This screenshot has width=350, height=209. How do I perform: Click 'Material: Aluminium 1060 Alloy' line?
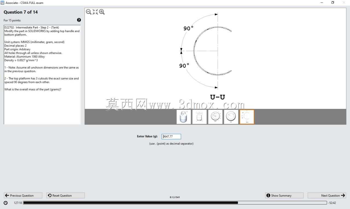tap(25, 57)
